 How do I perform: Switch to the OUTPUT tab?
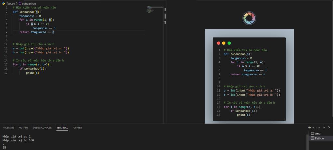point(23,128)
